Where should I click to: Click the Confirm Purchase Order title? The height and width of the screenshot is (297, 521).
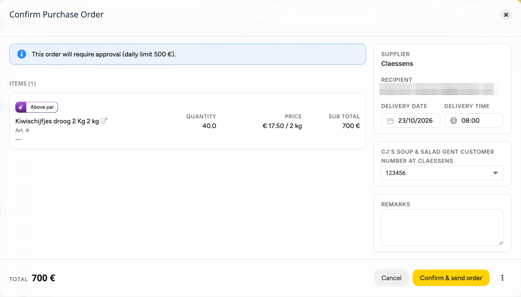point(57,15)
